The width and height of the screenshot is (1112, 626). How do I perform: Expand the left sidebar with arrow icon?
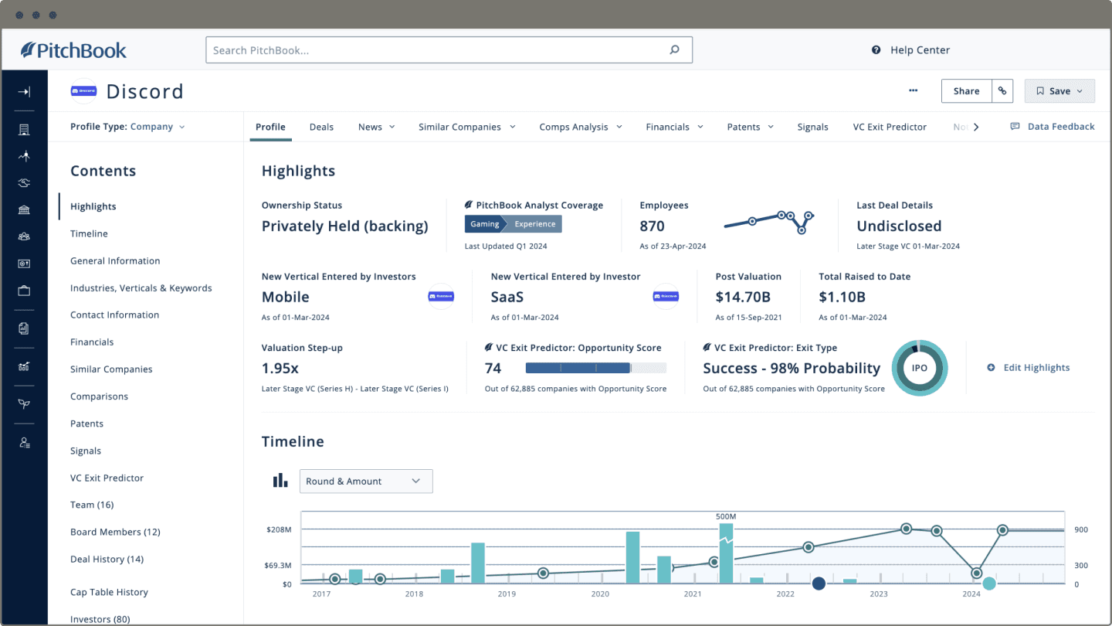point(24,92)
